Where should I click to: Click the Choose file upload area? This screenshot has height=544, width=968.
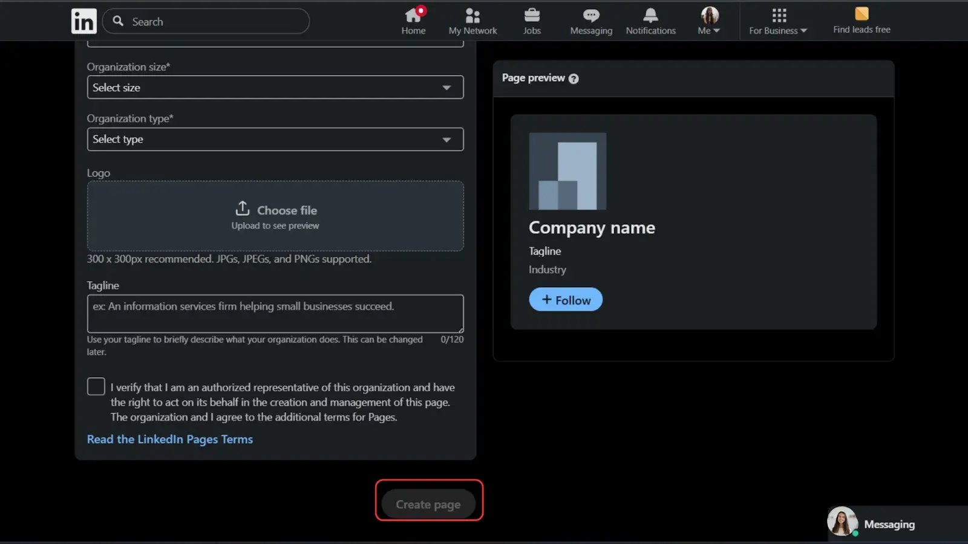point(275,216)
